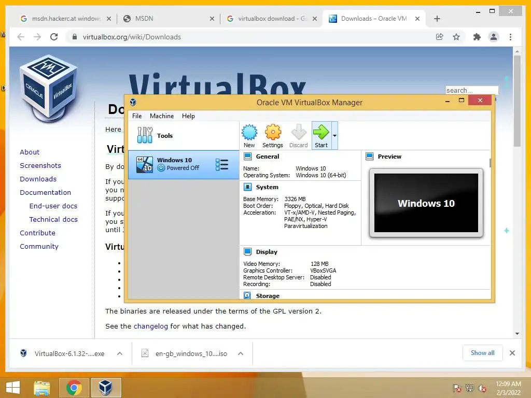Open the Windows Start button
Image resolution: width=531 pixels, height=398 pixels.
point(13,388)
